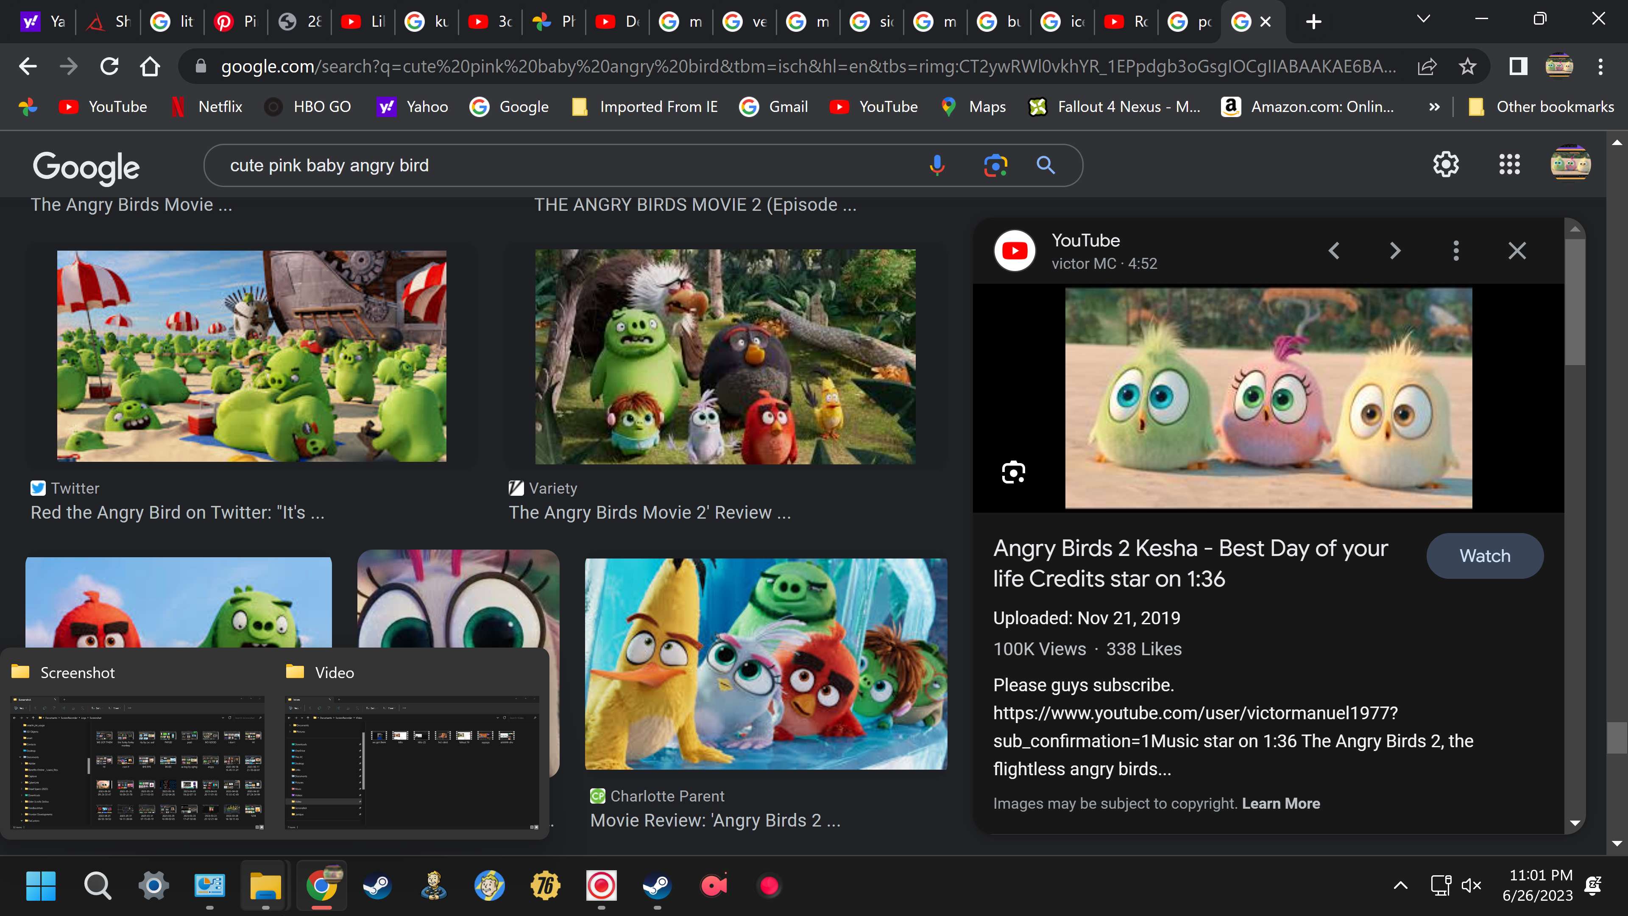
Task: Close the active Google tab
Action: (1265, 22)
